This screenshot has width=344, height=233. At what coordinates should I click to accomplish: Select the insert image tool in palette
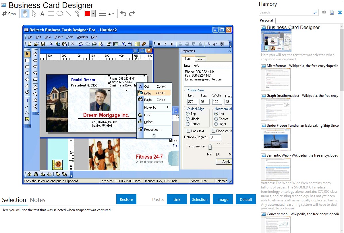click(x=27, y=119)
